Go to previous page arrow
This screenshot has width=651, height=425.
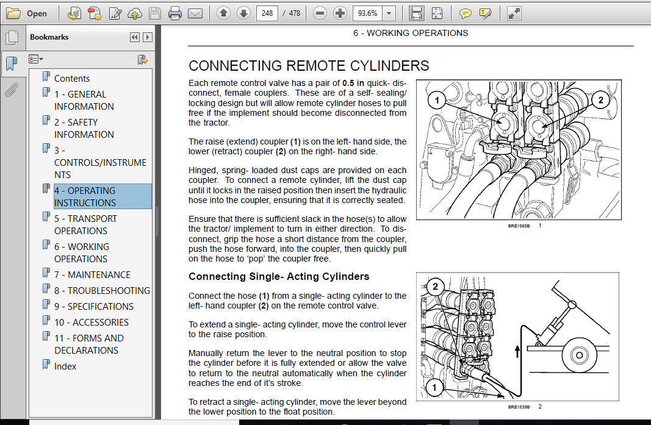pos(223,13)
